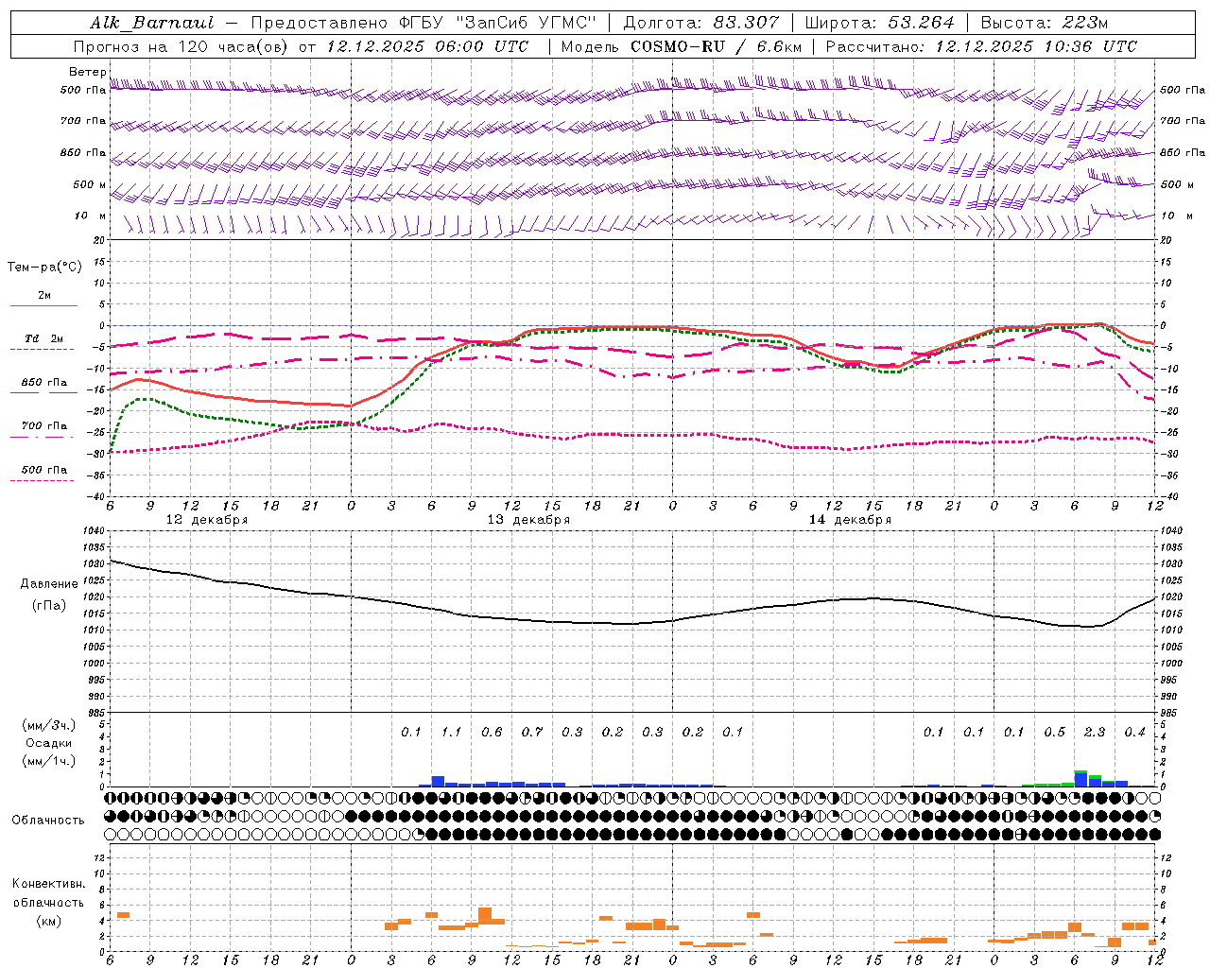1210x968 pixels.
Task: Click the 'Конвективн.' label
Action: pyautogui.click(x=48, y=884)
